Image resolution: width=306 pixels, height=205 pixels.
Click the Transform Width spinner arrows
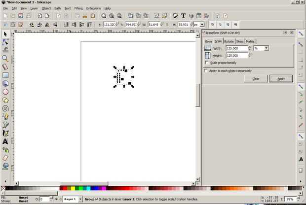250,48
